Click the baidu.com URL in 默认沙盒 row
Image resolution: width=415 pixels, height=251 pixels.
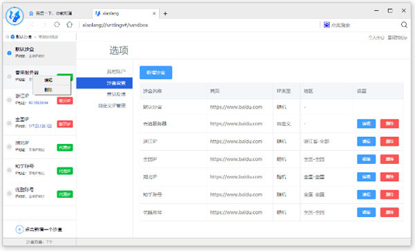[236, 107]
